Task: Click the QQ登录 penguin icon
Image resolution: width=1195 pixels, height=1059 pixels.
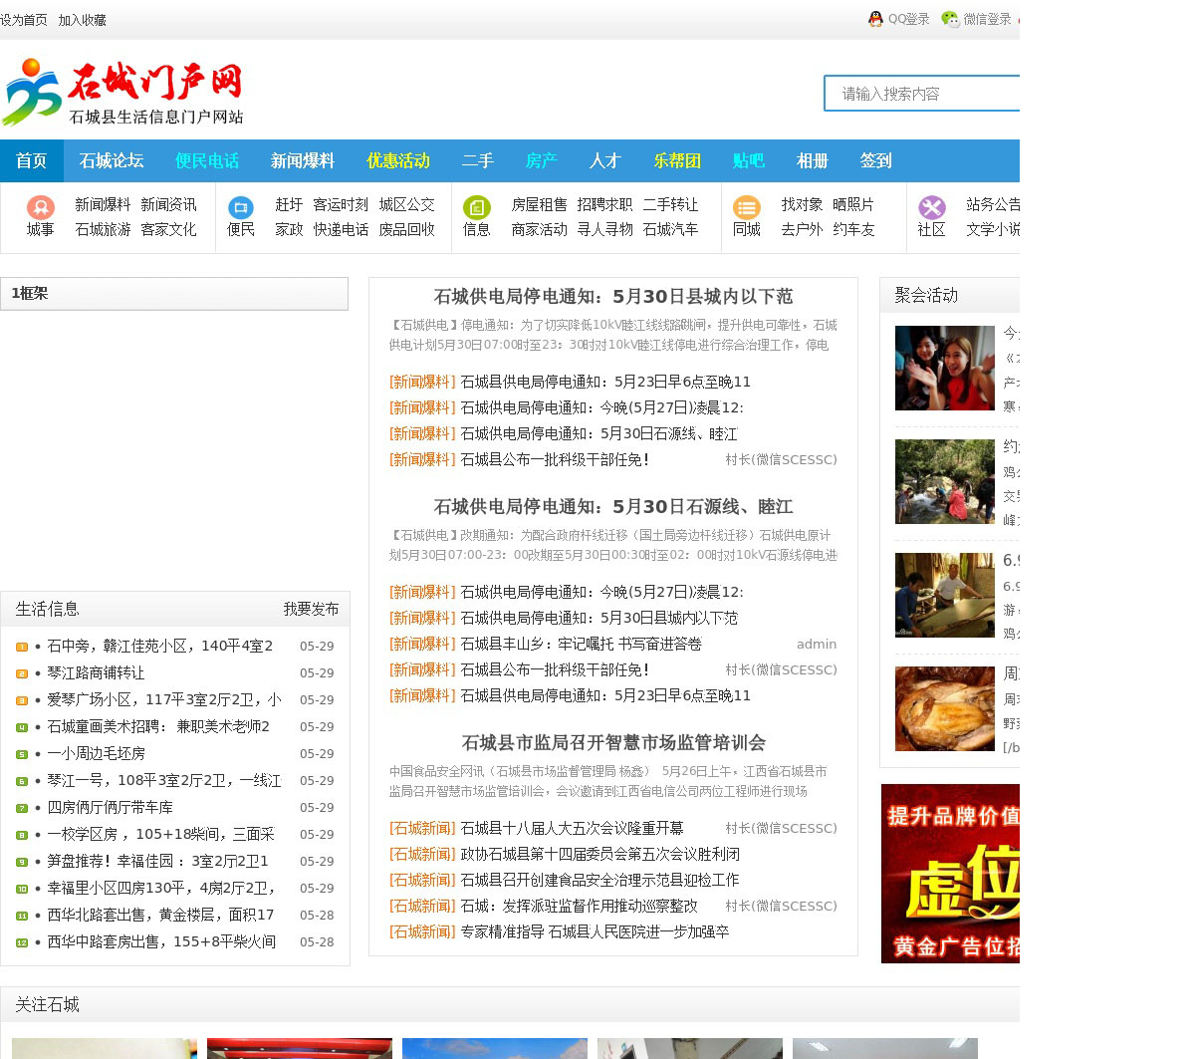Action: click(875, 19)
